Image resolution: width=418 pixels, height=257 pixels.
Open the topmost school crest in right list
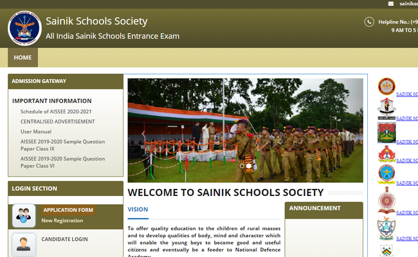pyautogui.click(x=386, y=87)
